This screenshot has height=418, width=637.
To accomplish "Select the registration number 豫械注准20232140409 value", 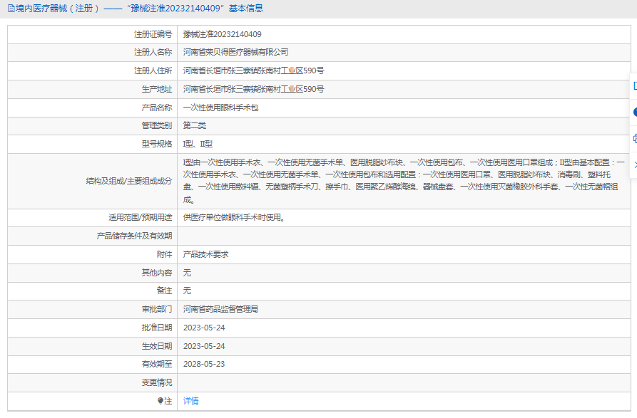I will 222,34.
